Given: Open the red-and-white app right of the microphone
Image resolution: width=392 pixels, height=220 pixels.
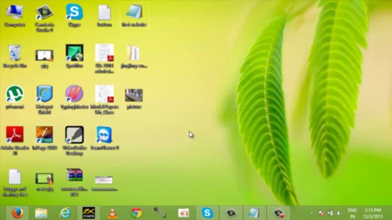Looking at the screenshot, I should click(184, 213).
